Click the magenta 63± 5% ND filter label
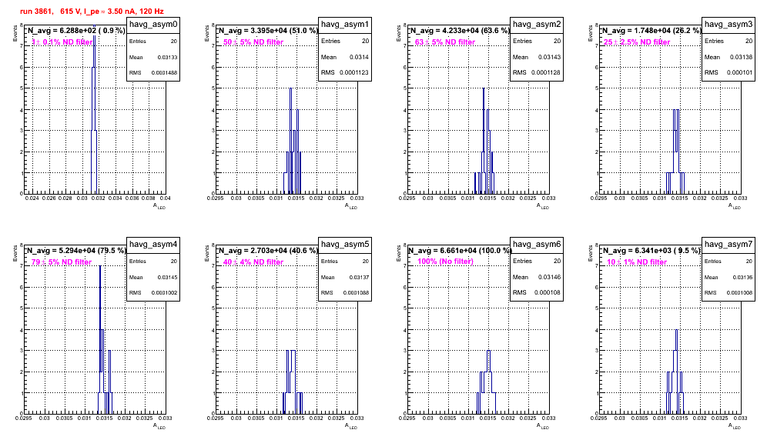767x440 pixels. click(445, 42)
